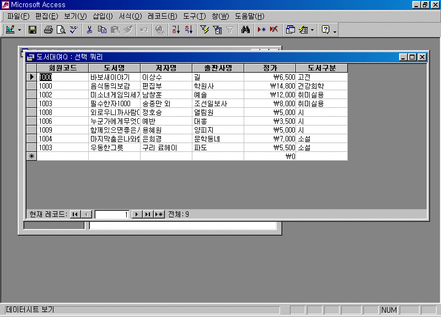Image resolution: width=441 pixels, height=317 pixels.
Task: Click the Copy icon
Action: coord(102,30)
